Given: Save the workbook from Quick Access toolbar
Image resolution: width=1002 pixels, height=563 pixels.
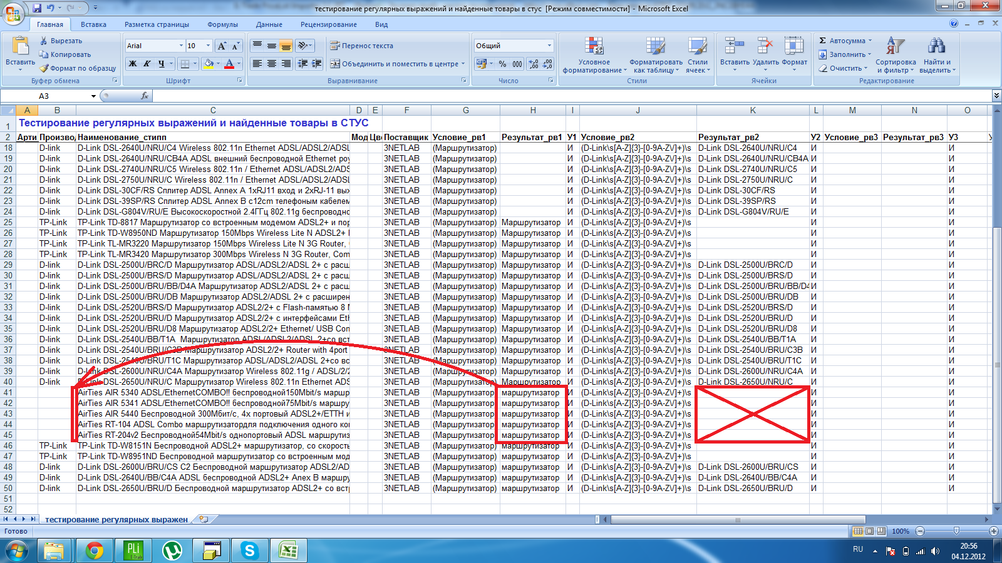Looking at the screenshot, I should (38, 8).
